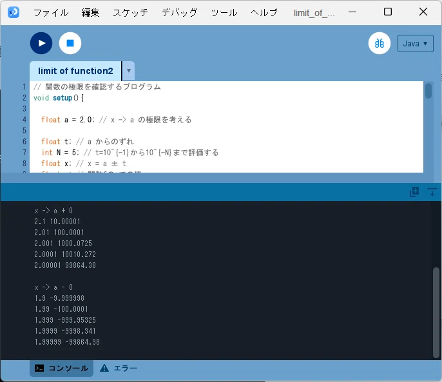The height and width of the screenshot is (382, 442).
Task: Click line number 4 in the gutter
Action: point(24,120)
